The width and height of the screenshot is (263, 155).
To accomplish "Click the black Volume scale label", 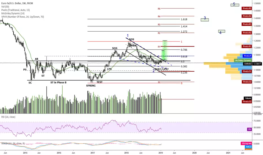I will tap(248, 98).
